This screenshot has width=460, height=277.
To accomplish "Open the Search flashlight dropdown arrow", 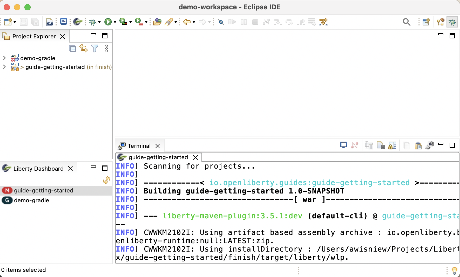I will (176, 22).
